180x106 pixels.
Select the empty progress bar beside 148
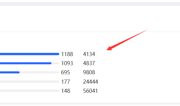[x=30, y=91]
